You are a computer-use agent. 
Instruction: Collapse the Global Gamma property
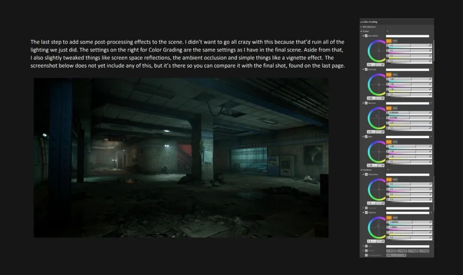(x=363, y=103)
